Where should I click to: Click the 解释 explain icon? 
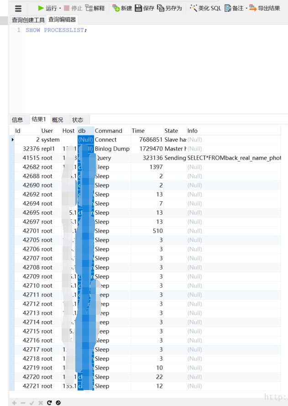[x=95, y=8]
